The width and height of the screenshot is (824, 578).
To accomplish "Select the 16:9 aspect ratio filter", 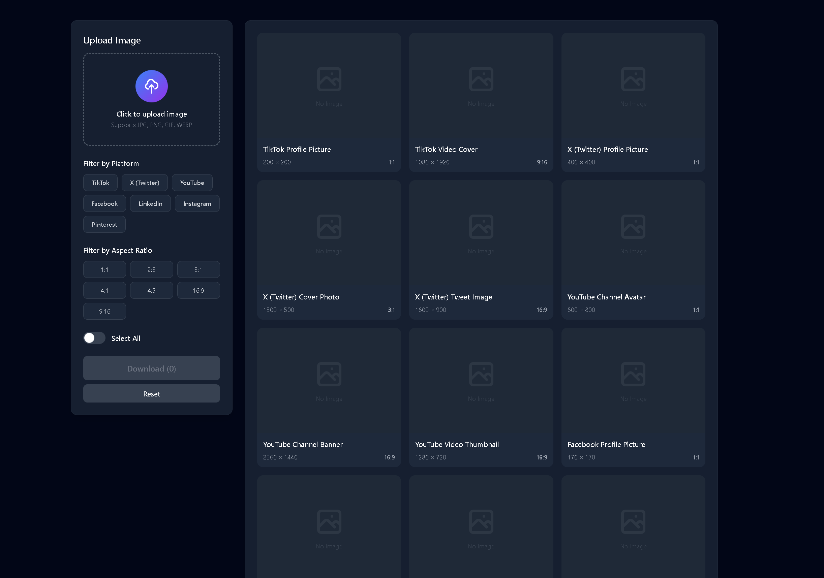I will 199,290.
